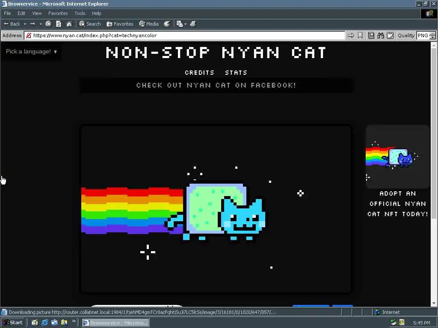The width and height of the screenshot is (438, 328).
Task: Click the Print toolbar icon
Action: point(193,24)
